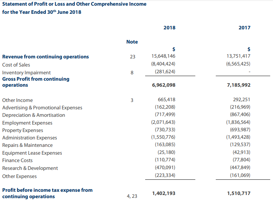The height and width of the screenshot is (201, 273).
Task: Click the 'for the Year Ended 30th June 2018' subtitle
Action: pyautogui.click(x=42, y=12)
